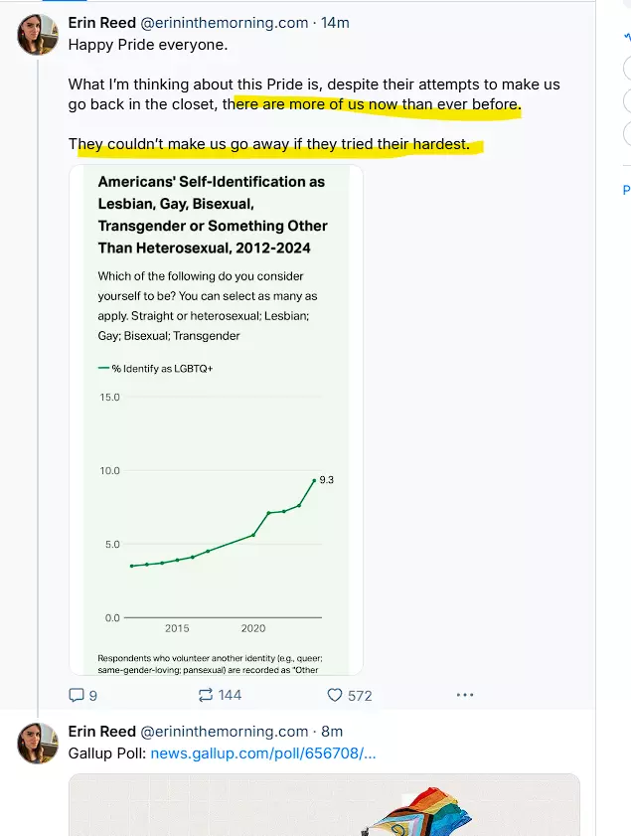Open the pride flag link preview card
631x836 pixels.
324,804
